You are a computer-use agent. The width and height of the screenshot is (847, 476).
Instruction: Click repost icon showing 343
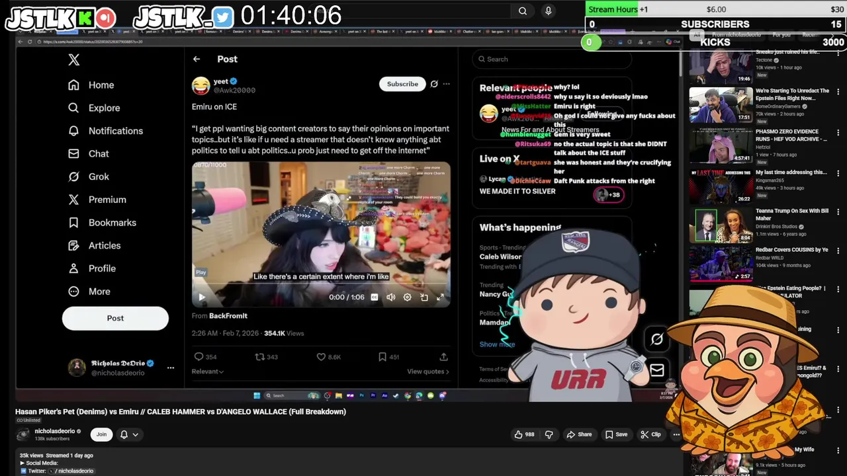coord(260,357)
